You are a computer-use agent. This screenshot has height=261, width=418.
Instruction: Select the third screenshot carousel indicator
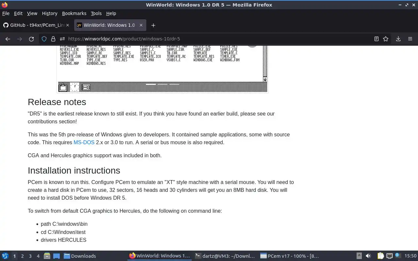174,84
